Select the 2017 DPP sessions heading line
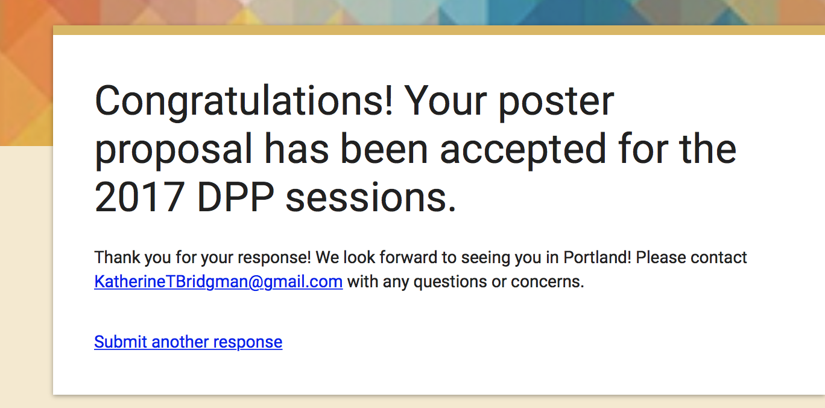The image size is (825, 408). (276, 198)
